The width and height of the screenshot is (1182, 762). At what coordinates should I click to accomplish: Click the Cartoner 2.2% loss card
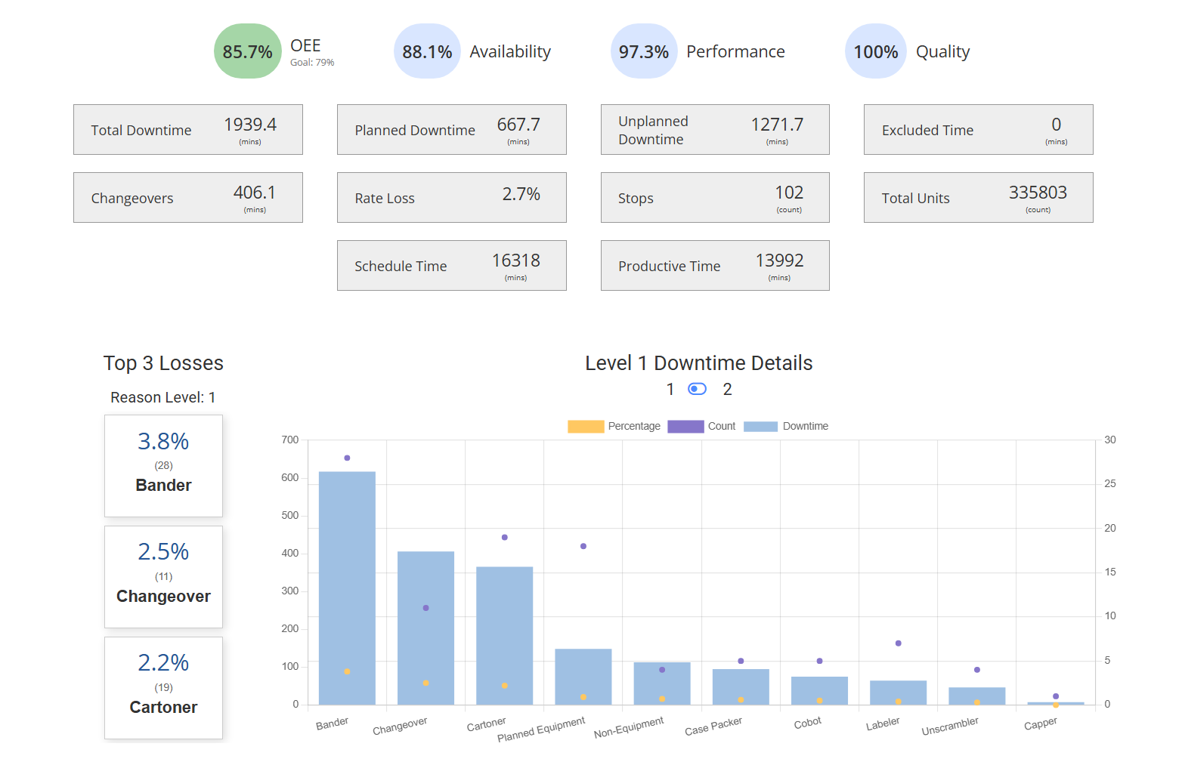tap(163, 688)
